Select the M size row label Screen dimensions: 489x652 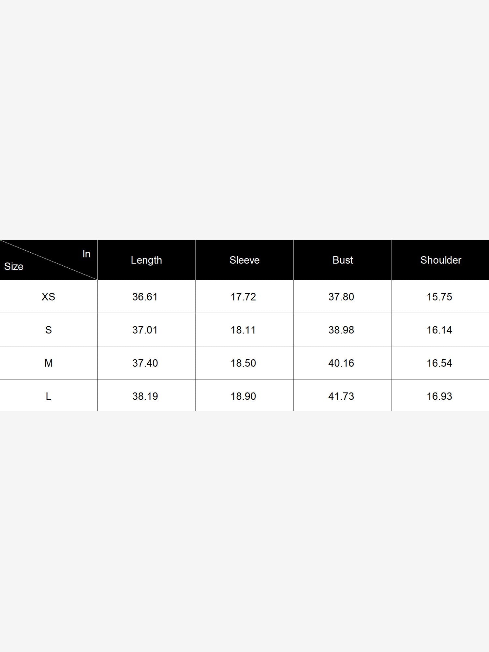(x=48, y=363)
